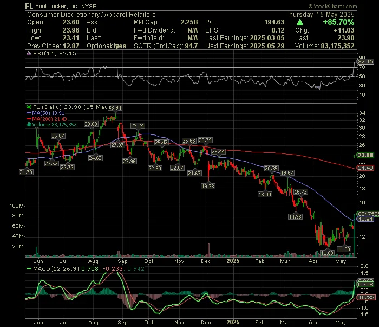379x327 pixels.
Task: Click the +85.70% percent change value
Action: click(338, 22)
